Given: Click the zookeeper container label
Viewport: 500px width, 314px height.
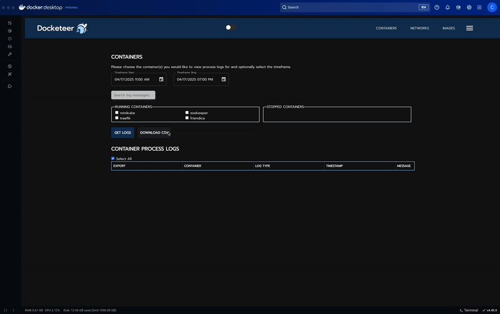Looking at the screenshot, I should click(199, 113).
